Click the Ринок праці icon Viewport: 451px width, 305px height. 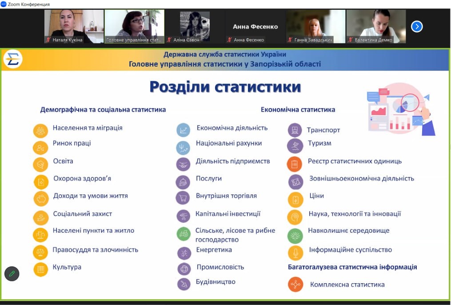pos(40,148)
